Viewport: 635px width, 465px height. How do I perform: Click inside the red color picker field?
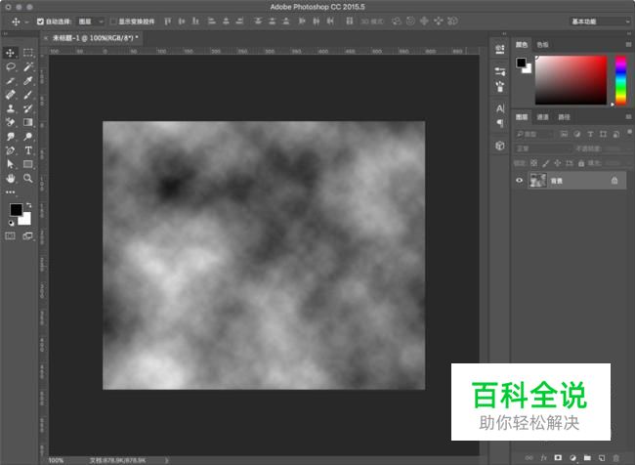(571, 80)
